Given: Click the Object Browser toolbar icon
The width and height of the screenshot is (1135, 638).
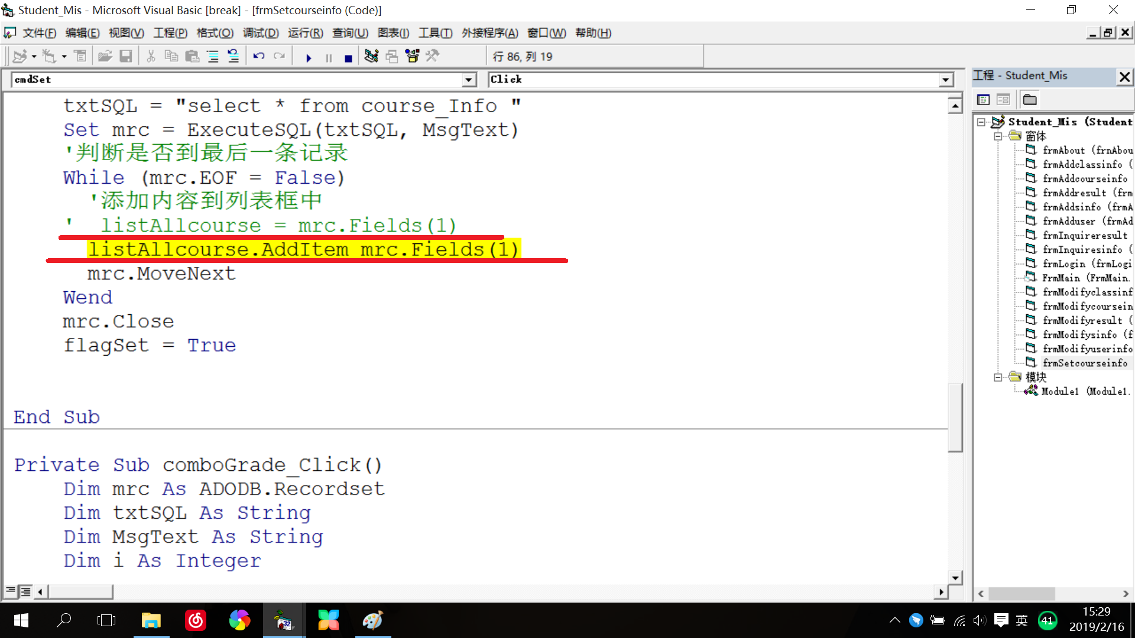Looking at the screenshot, I should pyautogui.click(x=412, y=56).
